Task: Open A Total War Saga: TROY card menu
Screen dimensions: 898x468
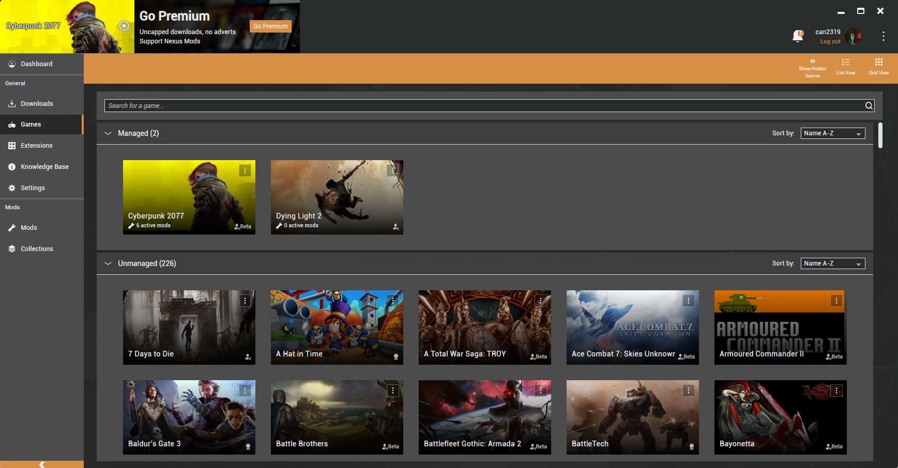Action: click(541, 301)
